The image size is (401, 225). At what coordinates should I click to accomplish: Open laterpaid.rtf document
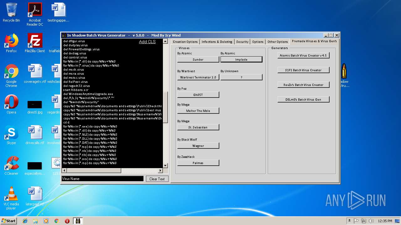(x=35, y=196)
